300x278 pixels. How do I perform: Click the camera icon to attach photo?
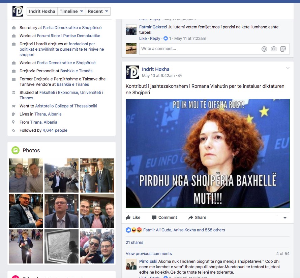pos(274,49)
